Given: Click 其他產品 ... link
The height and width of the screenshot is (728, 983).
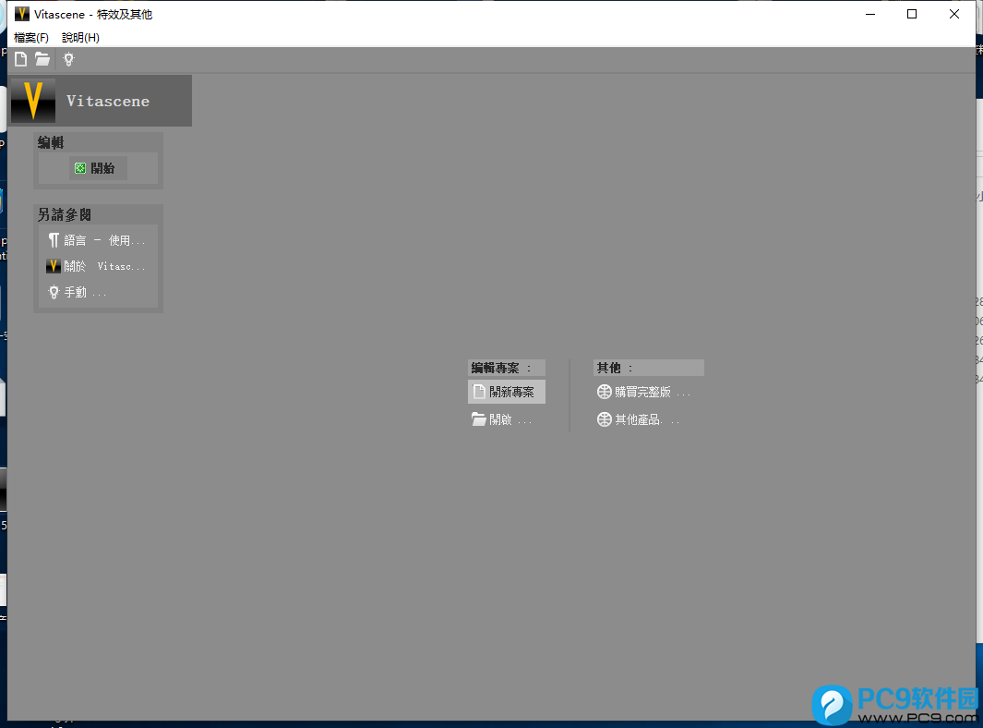Looking at the screenshot, I should (x=639, y=419).
